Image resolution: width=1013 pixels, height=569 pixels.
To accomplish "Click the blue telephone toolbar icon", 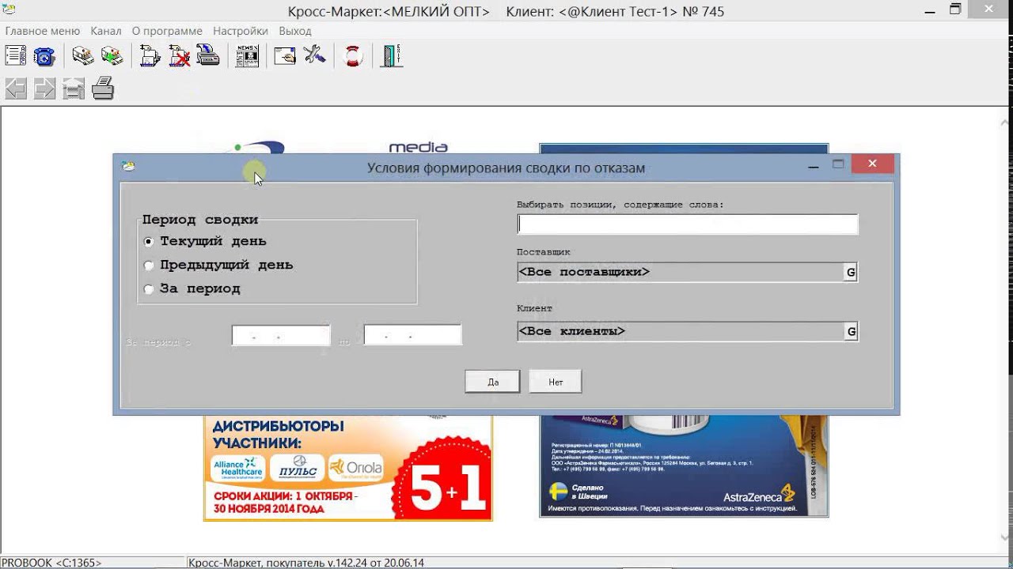I will point(44,56).
